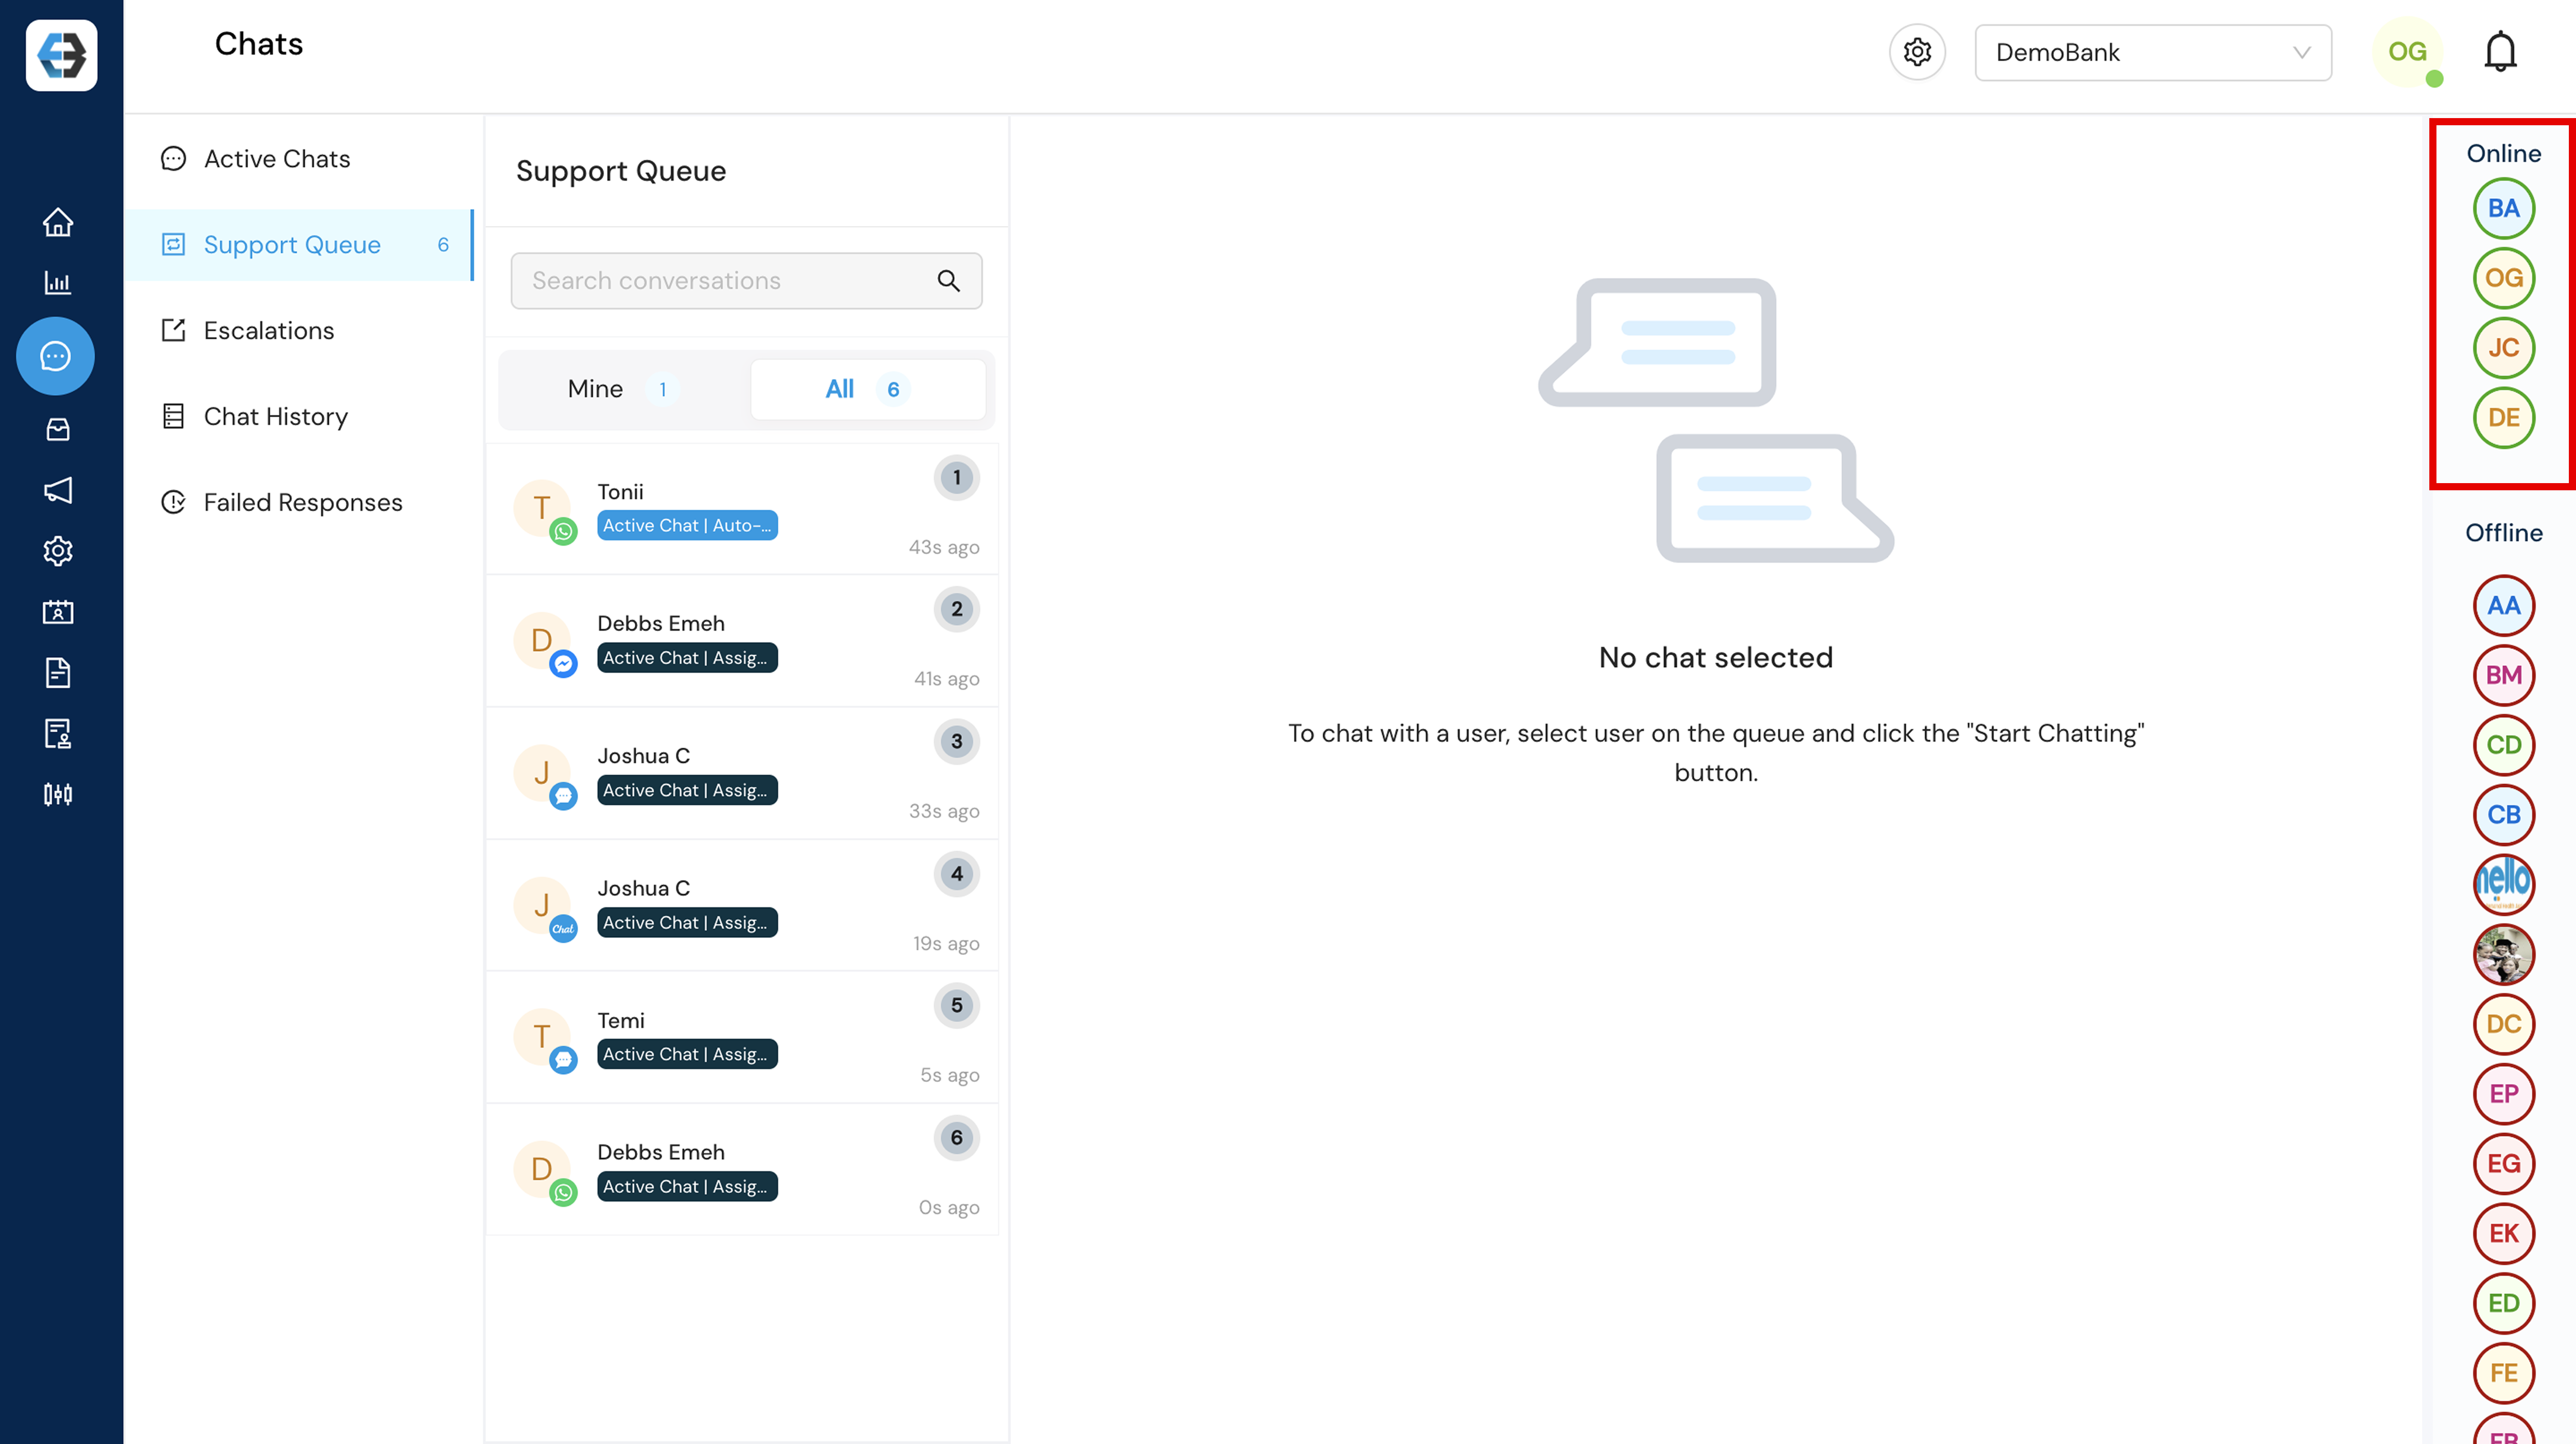
Task: Click the app logo in the sidebar
Action: point(61,55)
